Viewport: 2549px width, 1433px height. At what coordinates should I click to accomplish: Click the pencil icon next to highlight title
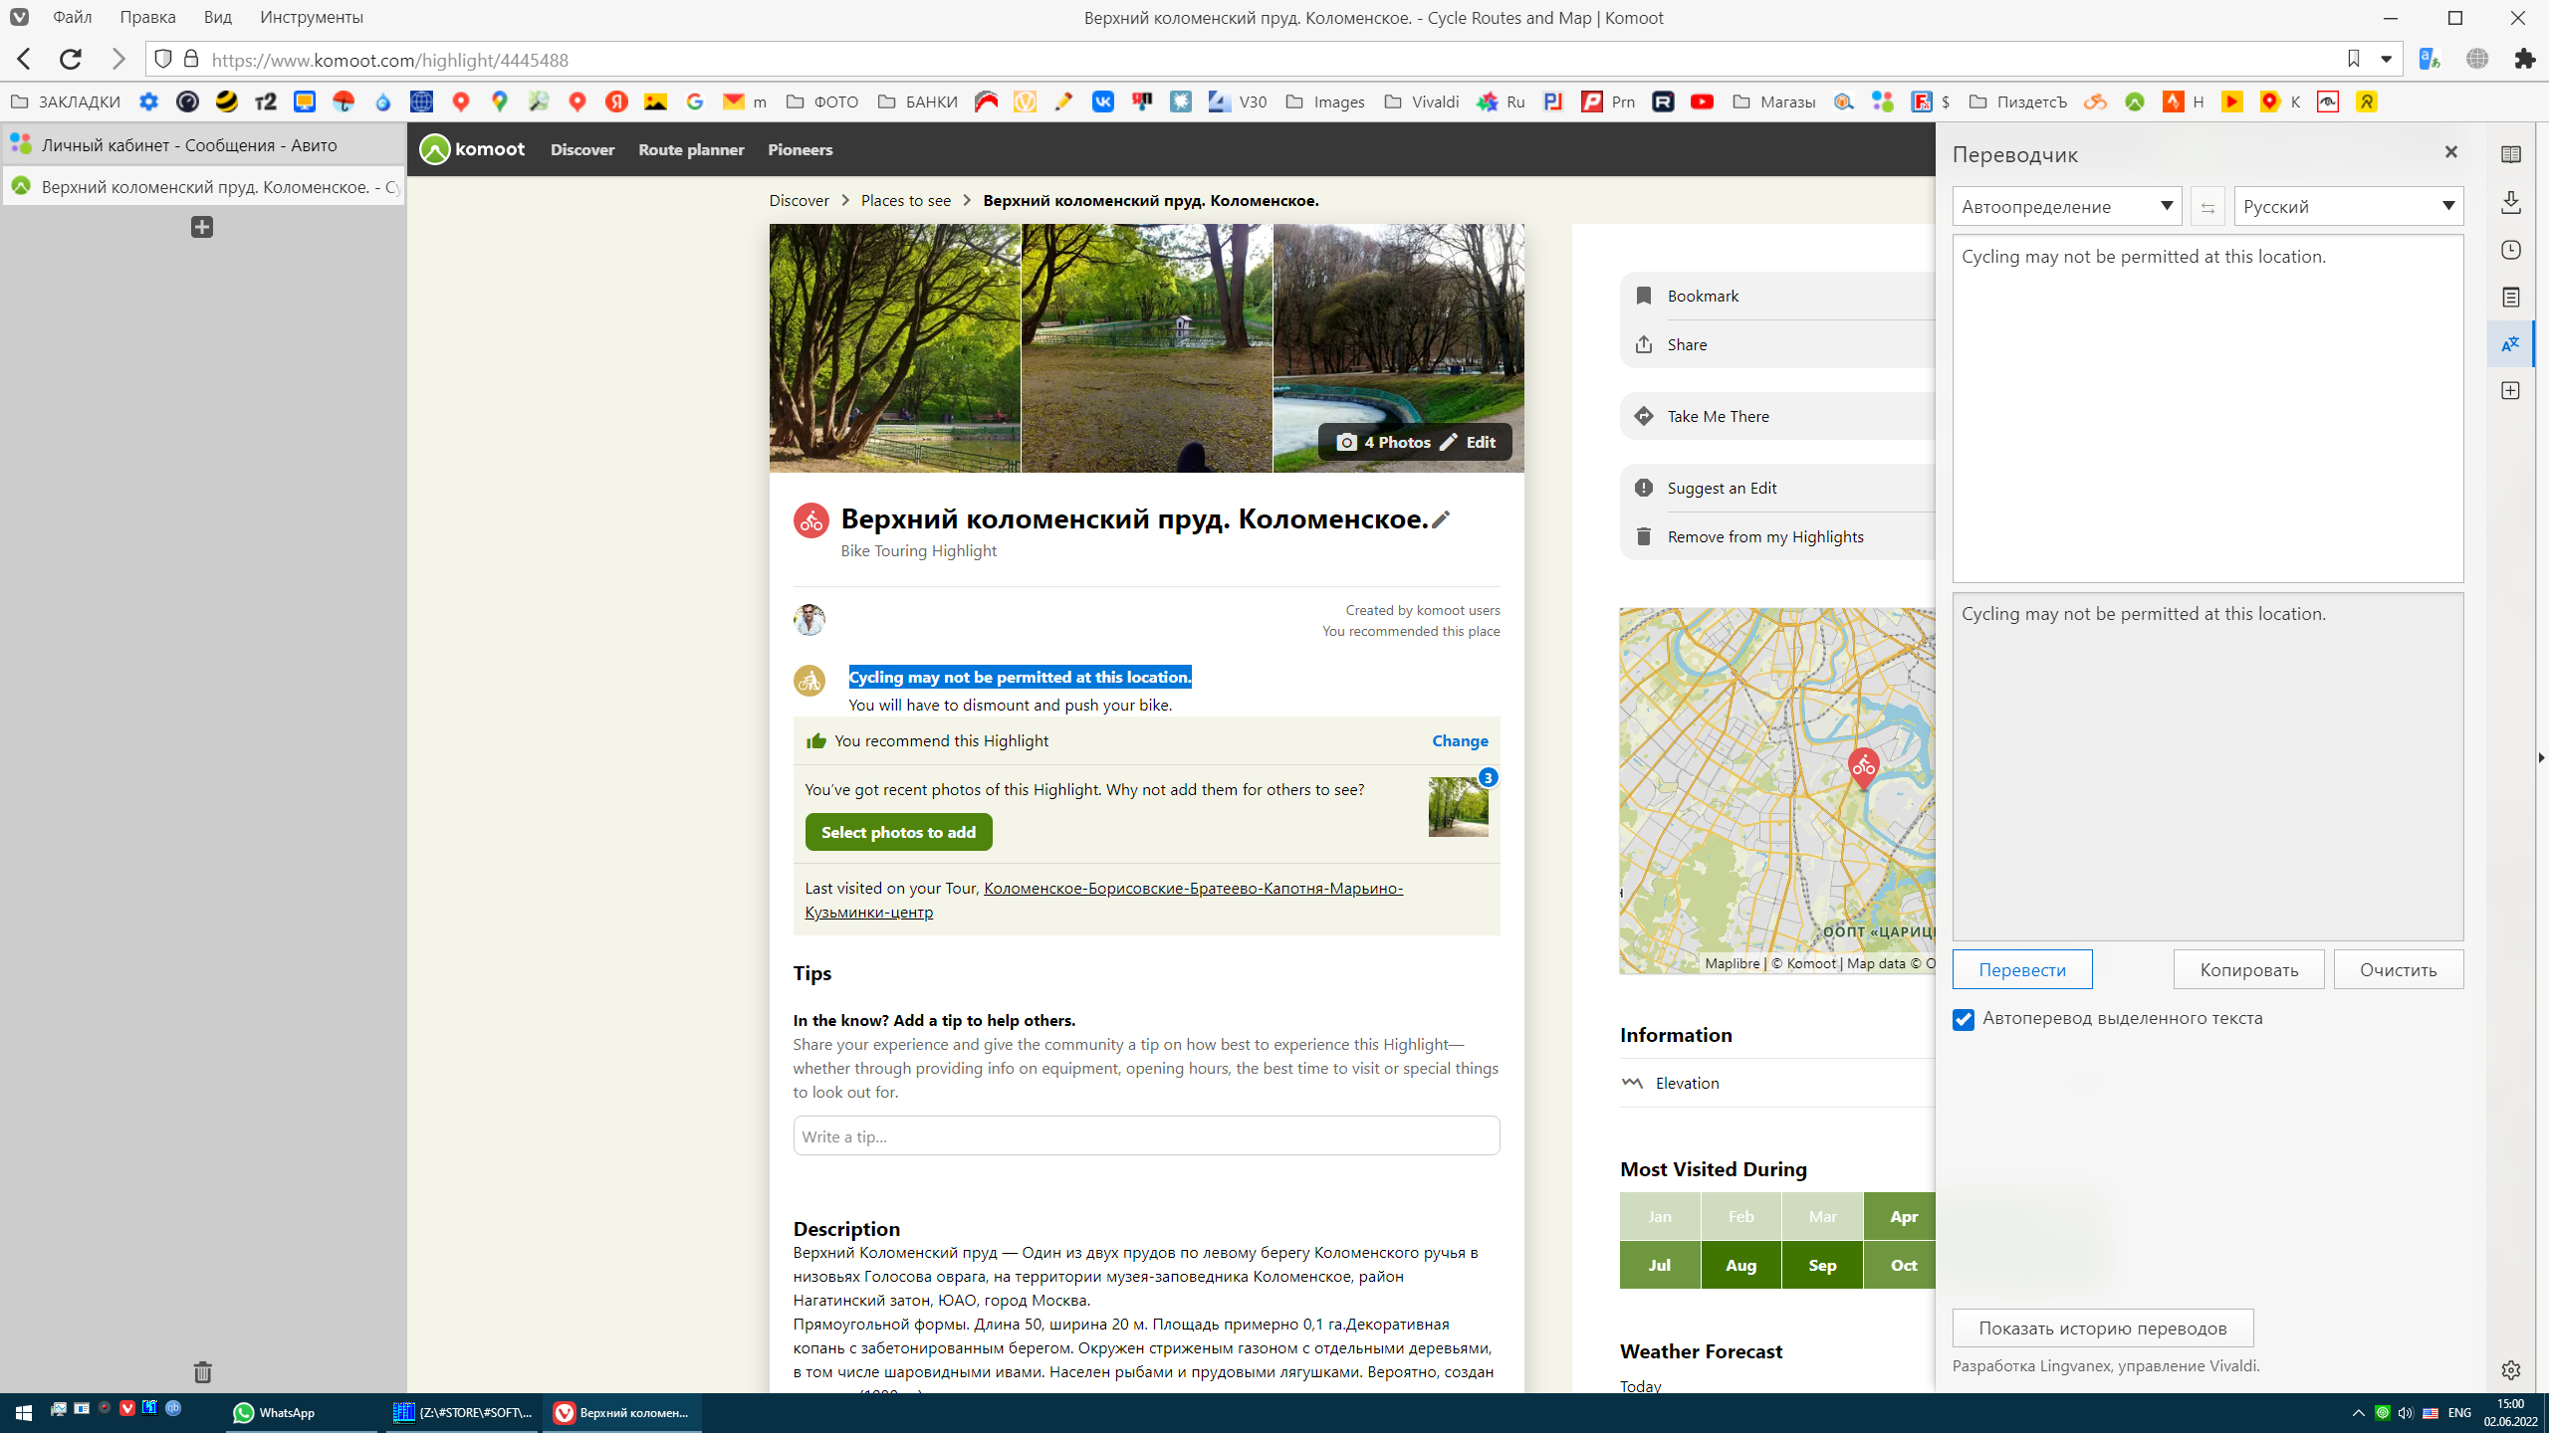click(x=1441, y=518)
